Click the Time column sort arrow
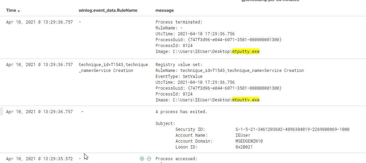This screenshot has height=163, width=366. click(19, 11)
